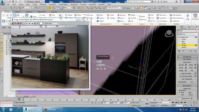The height and width of the screenshot is (112, 199).
Task: Click the time slider showing 0 / 100
Action: (x=26, y=96)
